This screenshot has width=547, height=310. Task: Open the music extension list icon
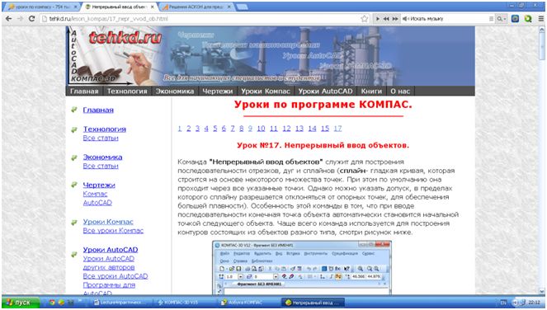click(x=491, y=19)
